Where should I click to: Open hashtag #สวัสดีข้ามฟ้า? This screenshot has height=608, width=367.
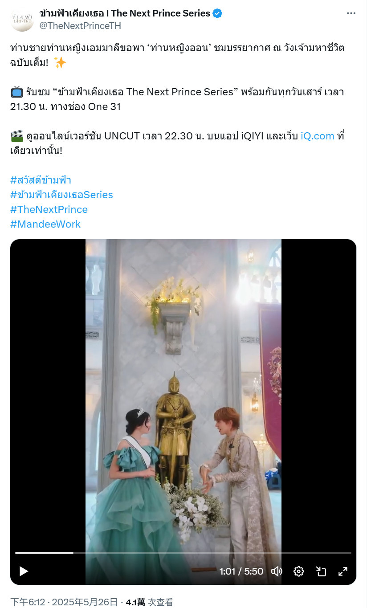click(41, 180)
